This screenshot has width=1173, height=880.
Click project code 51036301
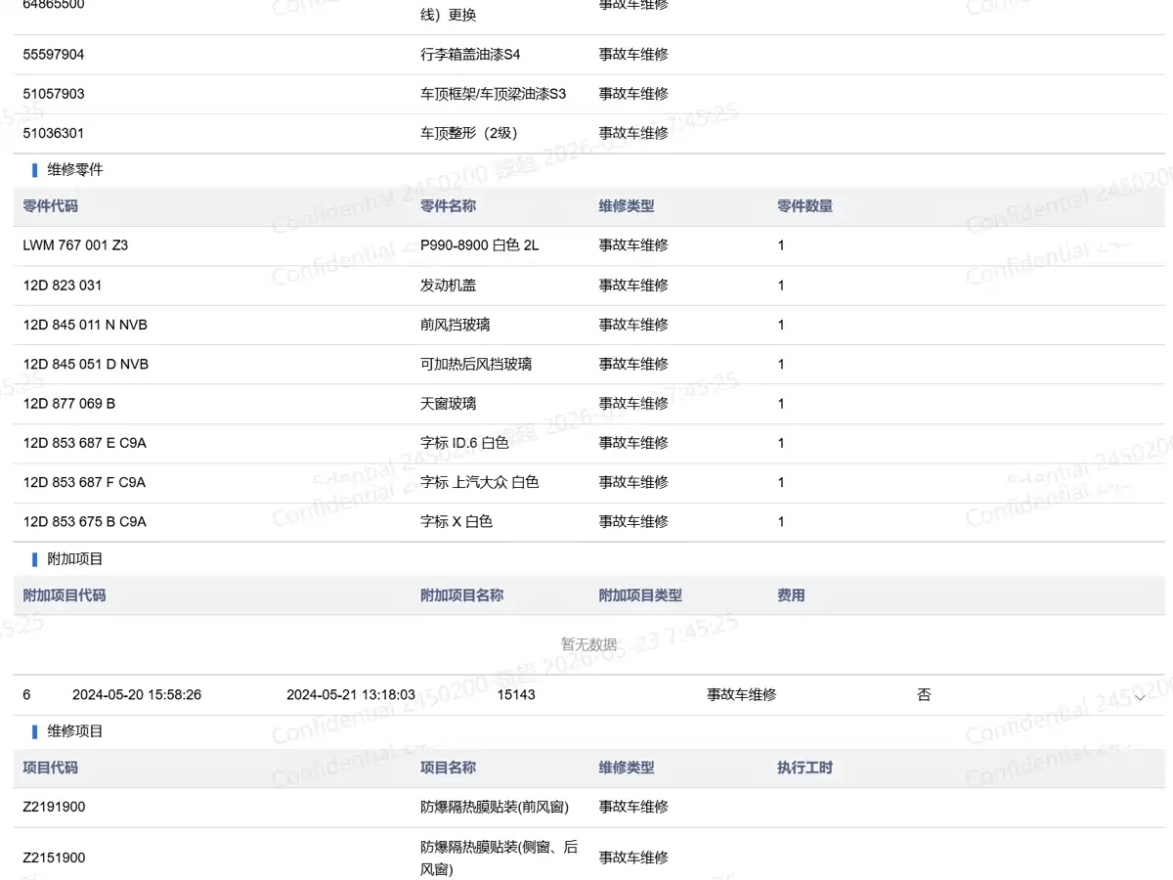tap(54, 133)
